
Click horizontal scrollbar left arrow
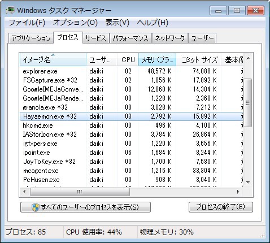click(24, 192)
